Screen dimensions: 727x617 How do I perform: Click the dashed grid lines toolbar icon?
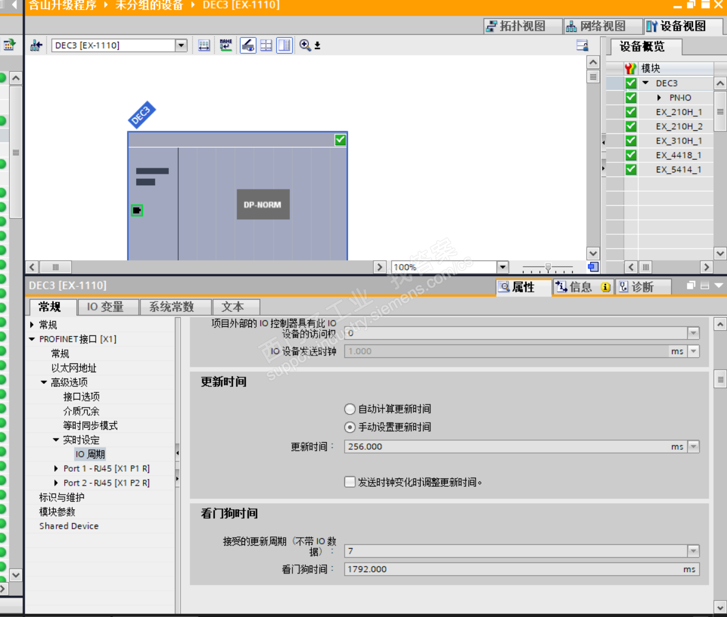click(x=266, y=45)
